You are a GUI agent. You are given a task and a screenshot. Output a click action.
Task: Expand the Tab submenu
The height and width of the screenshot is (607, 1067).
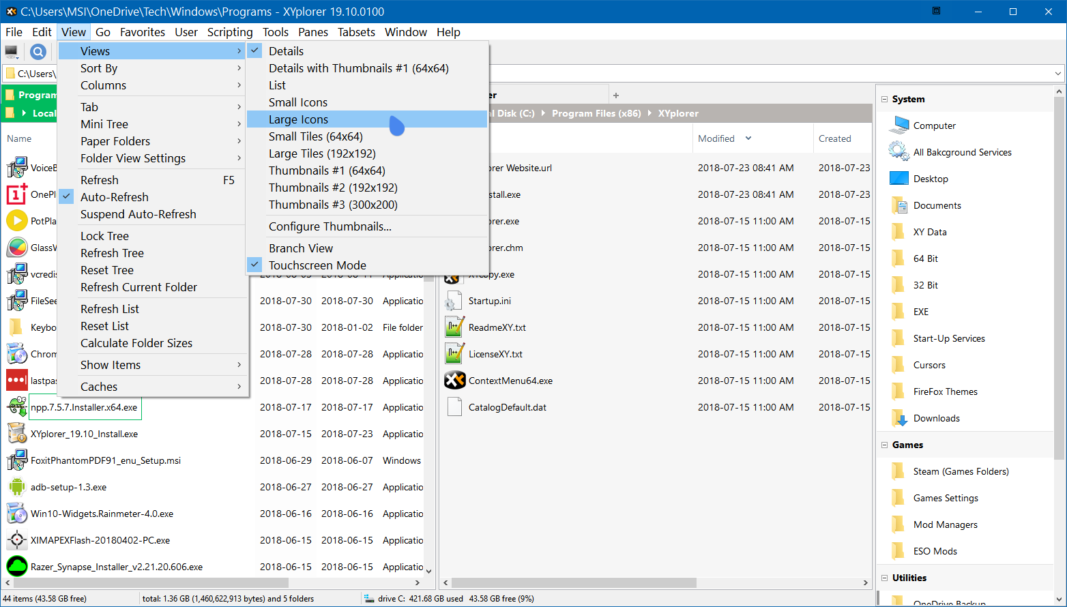point(151,107)
